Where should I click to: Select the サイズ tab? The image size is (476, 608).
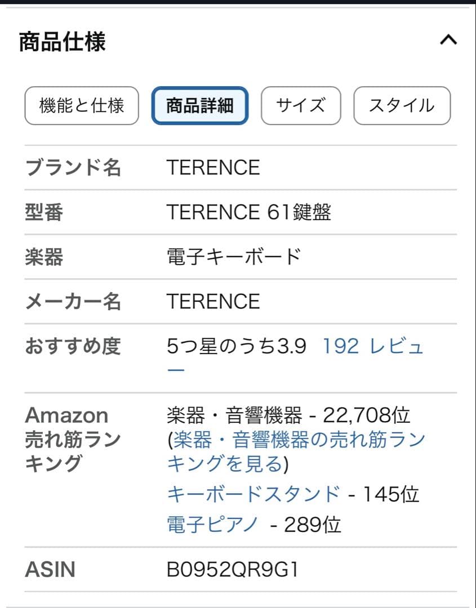[x=301, y=105]
